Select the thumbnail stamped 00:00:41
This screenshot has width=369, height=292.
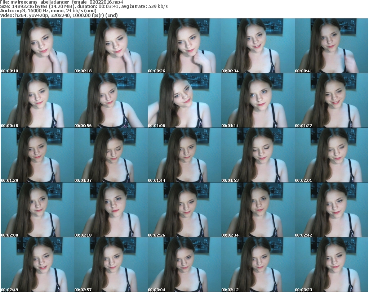coord(332,46)
